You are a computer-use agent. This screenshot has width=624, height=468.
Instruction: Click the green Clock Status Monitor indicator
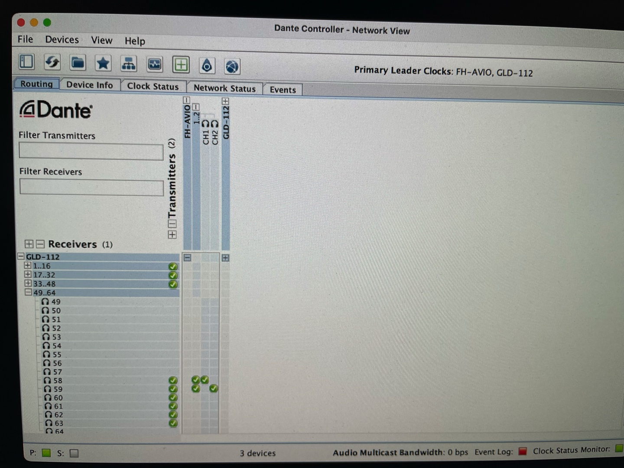pos(619,448)
